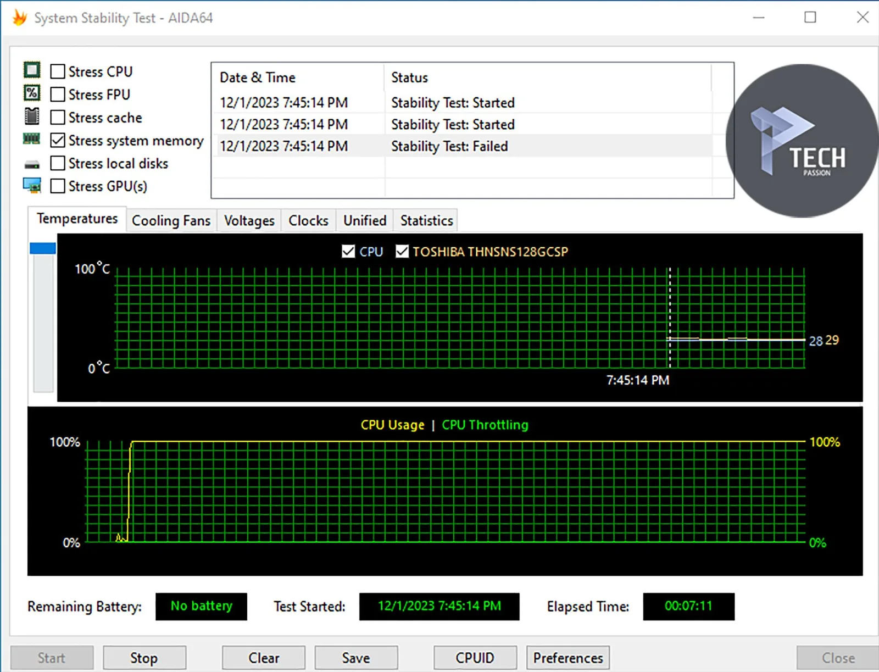879x672 pixels.
Task: Open Preferences
Action: point(568,658)
